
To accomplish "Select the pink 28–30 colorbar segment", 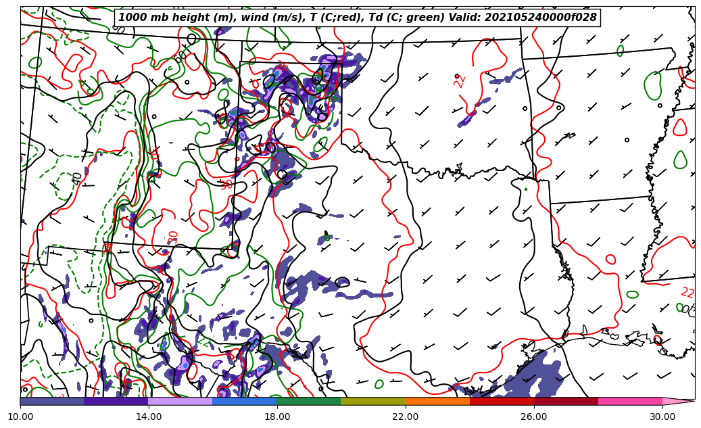I will (631, 401).
